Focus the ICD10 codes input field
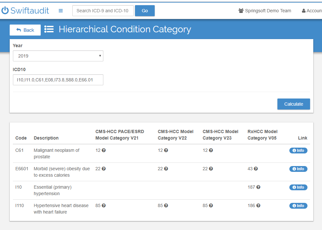Image resolution: width=322 pixels, height=230 pixels. pyautogui.click(x=58, y=80)
